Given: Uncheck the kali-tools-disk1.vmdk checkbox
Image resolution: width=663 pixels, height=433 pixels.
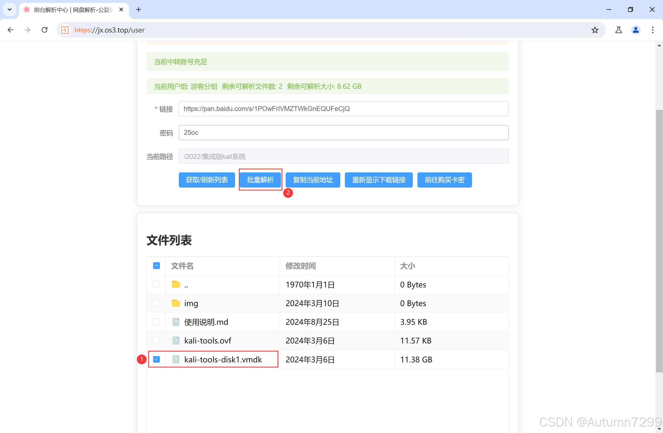Looking at the screenshot, I should (157, 359).
